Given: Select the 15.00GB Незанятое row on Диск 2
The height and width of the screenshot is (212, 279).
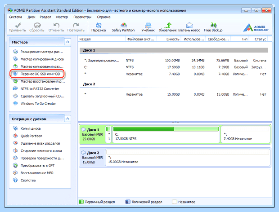Looking at the screenshot, I should (x=174, y=94).
